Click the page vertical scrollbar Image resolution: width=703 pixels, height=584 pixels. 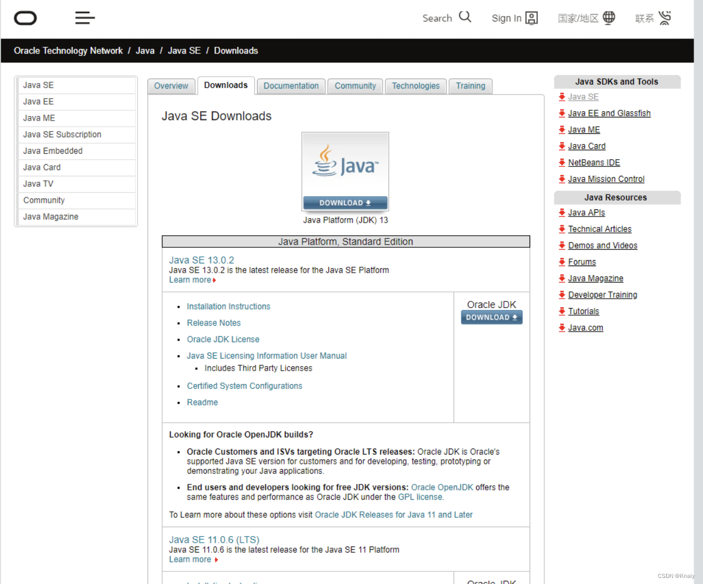(698, 292)
